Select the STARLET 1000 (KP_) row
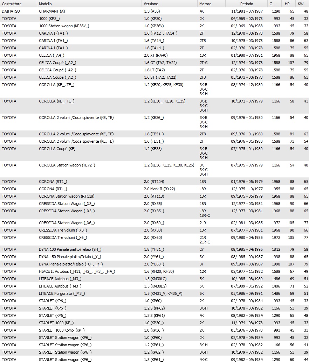309x362 pixels. [154, 323]
